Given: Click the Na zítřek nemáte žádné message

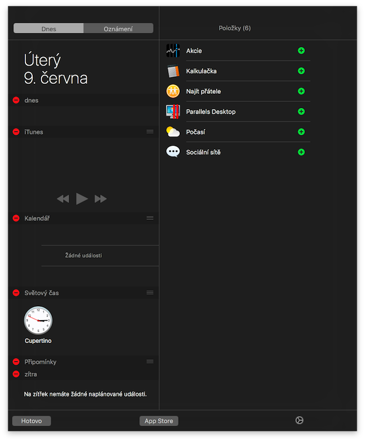Looking at the screenshot, I should (x=85, y=394).
